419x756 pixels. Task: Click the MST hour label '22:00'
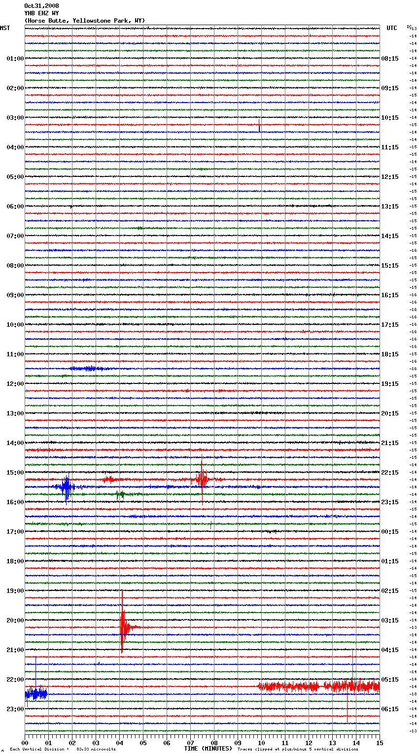15,680
